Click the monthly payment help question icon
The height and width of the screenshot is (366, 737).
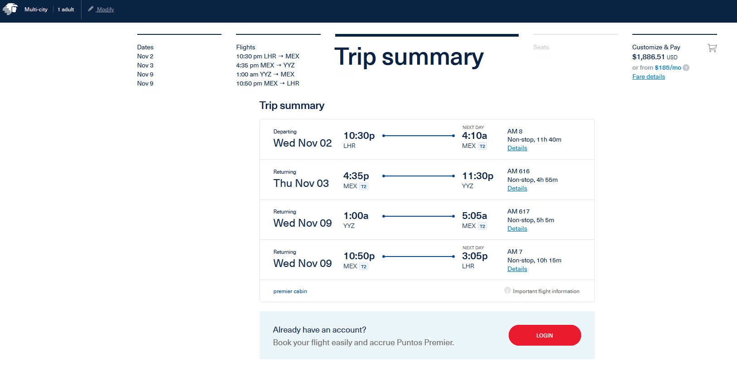pyautogui.click(x=686, y=68)
